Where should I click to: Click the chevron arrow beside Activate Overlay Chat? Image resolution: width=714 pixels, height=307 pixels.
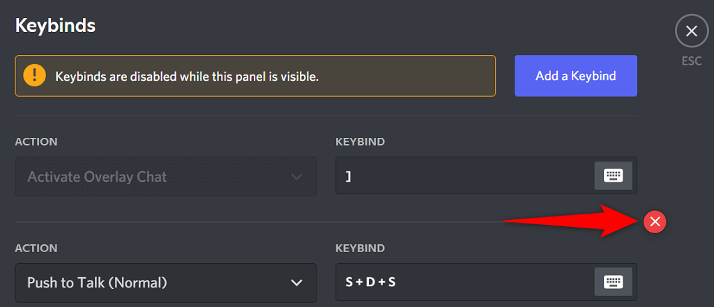(297, 177)
